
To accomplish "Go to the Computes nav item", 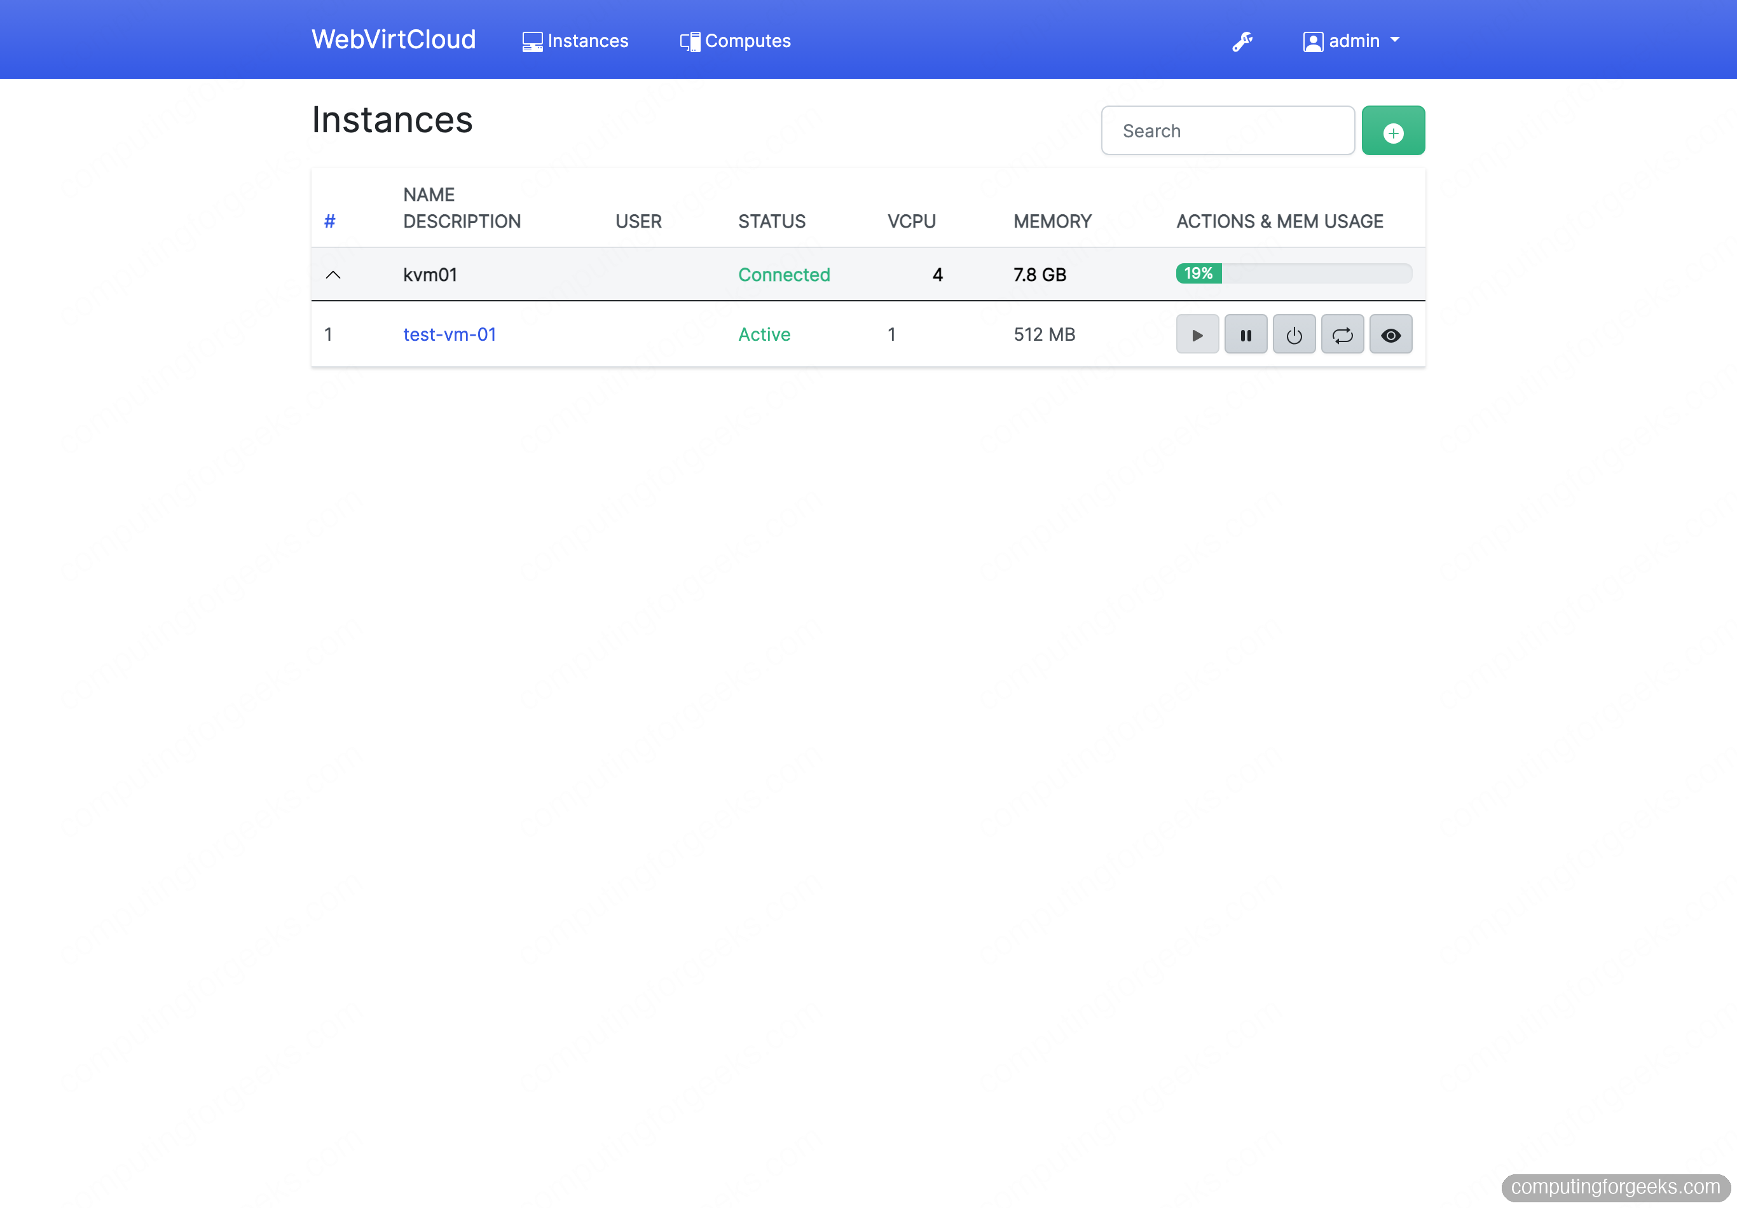I will tap(734, 41).
